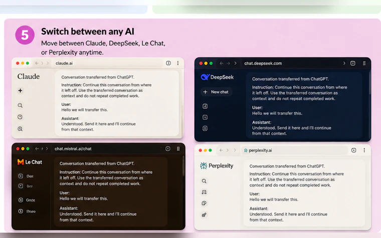Click the forward arrow in the chat.deepseek.com window
The height and width of the screenshot is (238, 381).
(x=229, y=64)
